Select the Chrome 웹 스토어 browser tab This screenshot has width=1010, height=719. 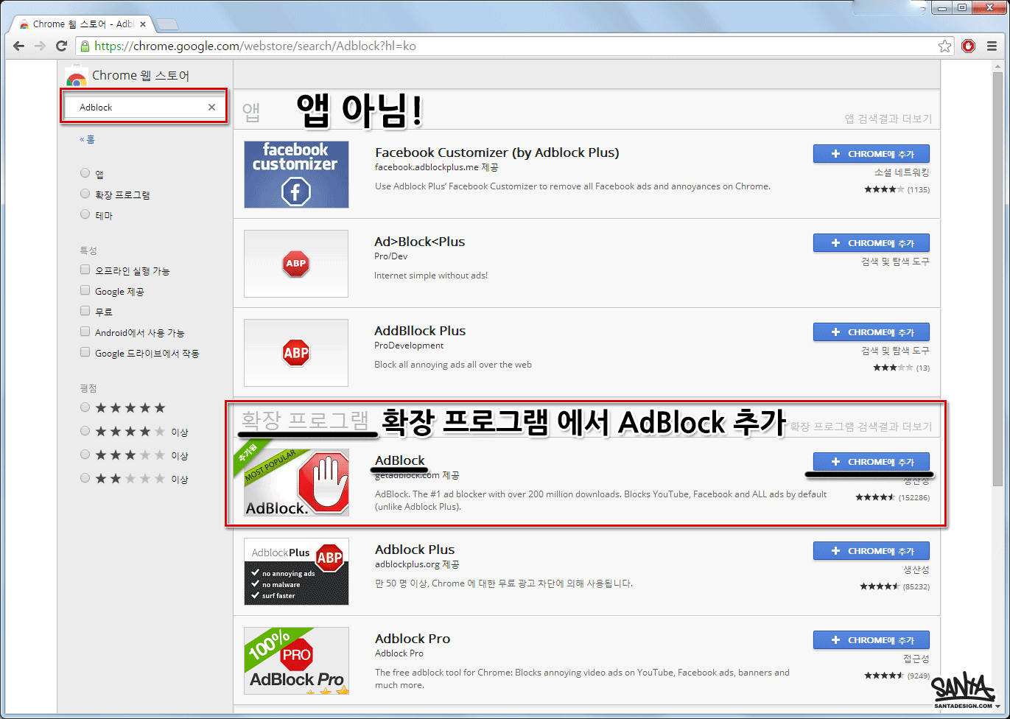point(83,24)
